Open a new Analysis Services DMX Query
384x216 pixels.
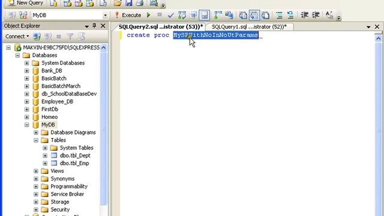pos(79,3)
